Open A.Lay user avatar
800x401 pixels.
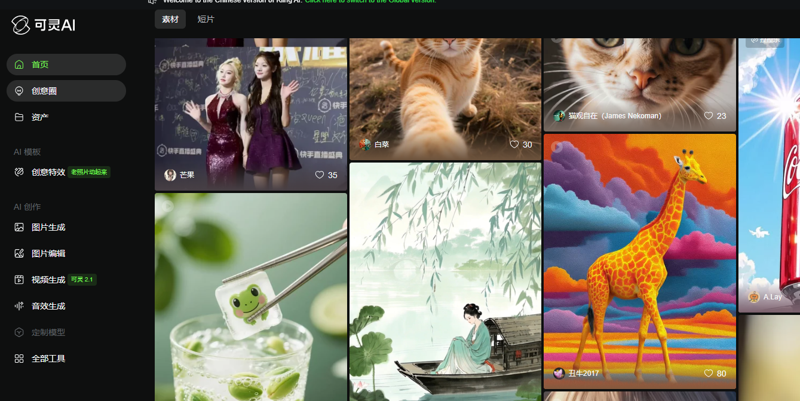(x=754, y=297)
